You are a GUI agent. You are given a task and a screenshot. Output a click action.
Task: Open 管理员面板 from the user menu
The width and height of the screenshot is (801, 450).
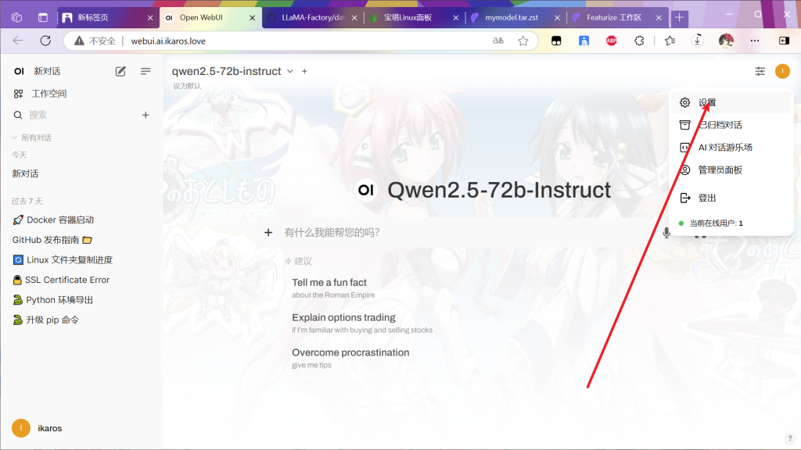click(731, 170)
